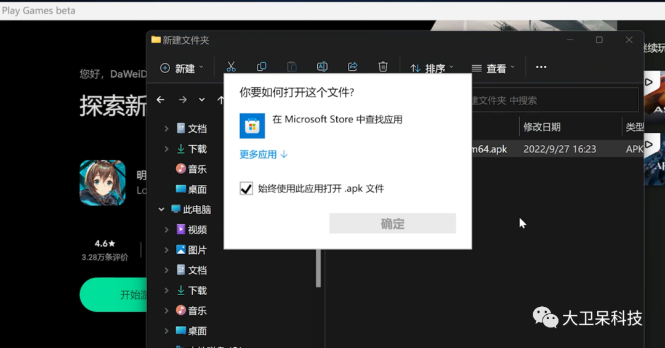Go forward with the right arrow
The image size is (665, 348).
click(x=183, y=100)
